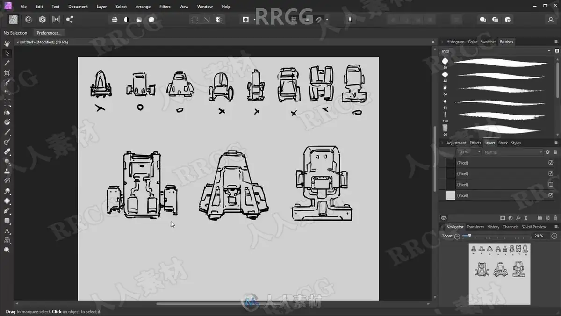Click Navigator zoom in plus button
561x316 pixels.
coord(554,236)
